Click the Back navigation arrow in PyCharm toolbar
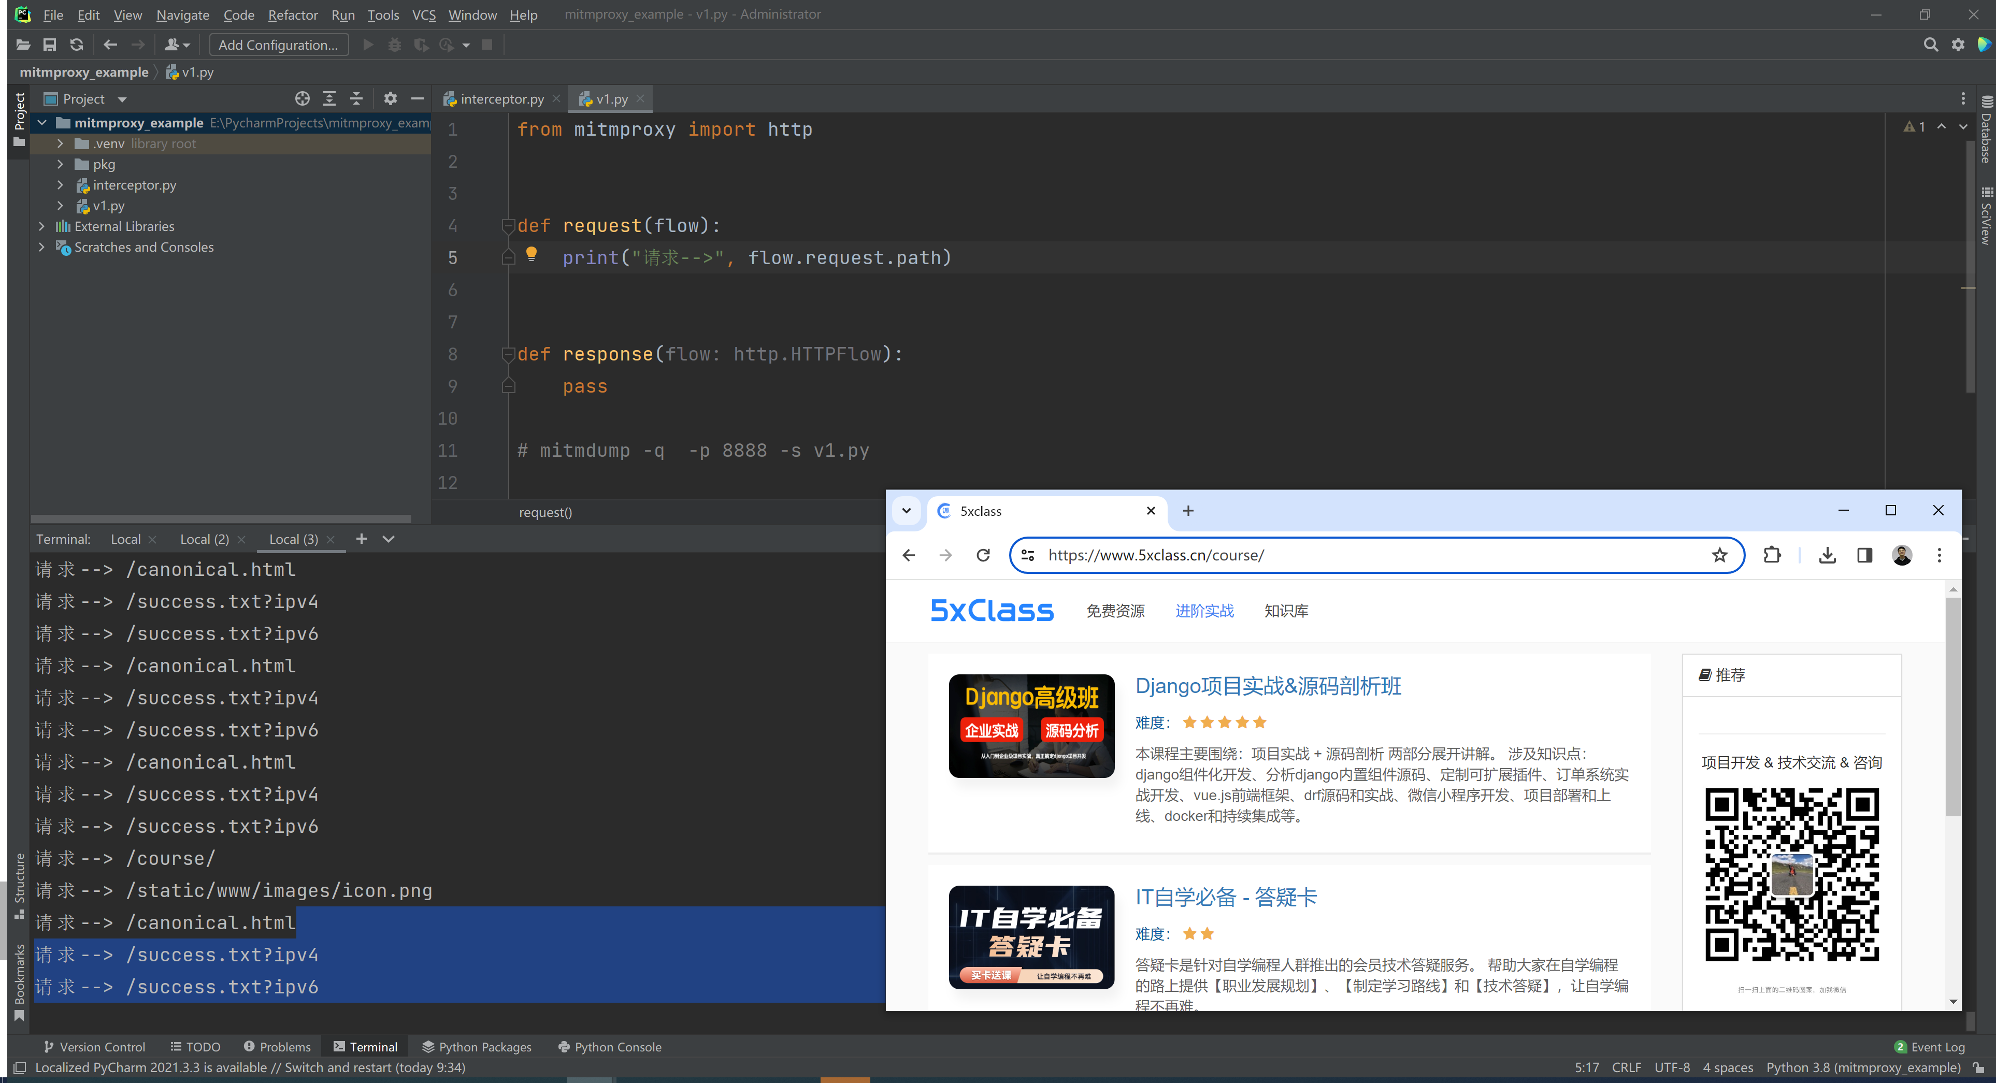1996x1083 pixels. 110,45
